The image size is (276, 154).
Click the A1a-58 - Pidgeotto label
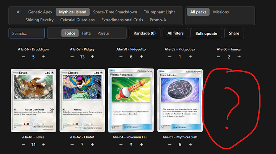[x=131, y=49]
